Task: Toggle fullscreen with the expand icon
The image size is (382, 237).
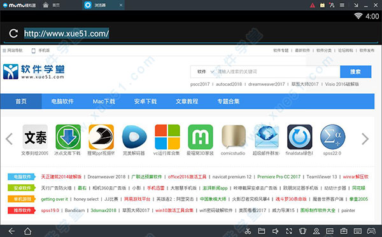Action: pyautogui.click(x=289, y=231)
